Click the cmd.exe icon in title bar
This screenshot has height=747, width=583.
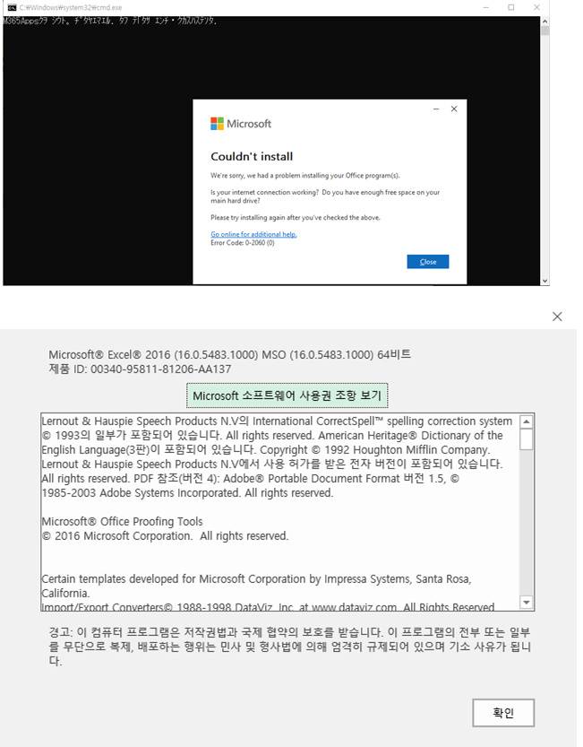point(12,7)
